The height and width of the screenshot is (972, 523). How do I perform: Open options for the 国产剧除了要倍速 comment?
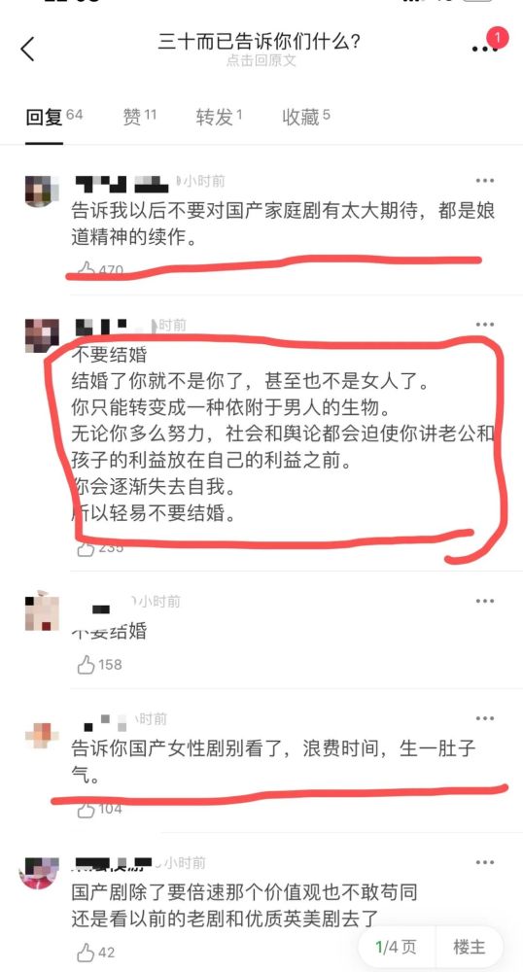pos(484,862)
